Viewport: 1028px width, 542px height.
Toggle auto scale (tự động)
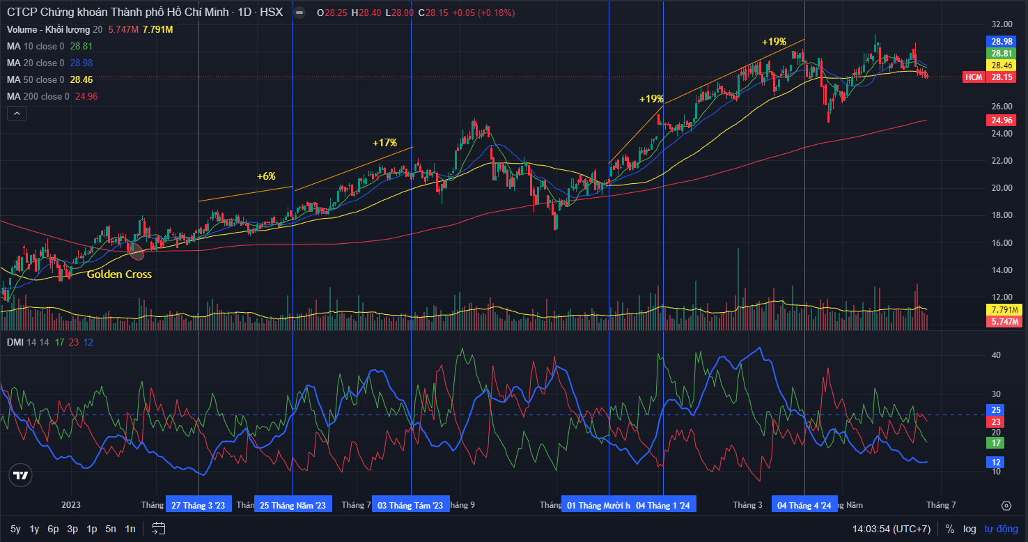point(1002,529)
